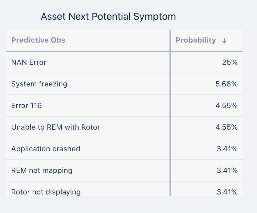Click the header row's bottom border line
The image size is (257, 213).
point(124,51)
